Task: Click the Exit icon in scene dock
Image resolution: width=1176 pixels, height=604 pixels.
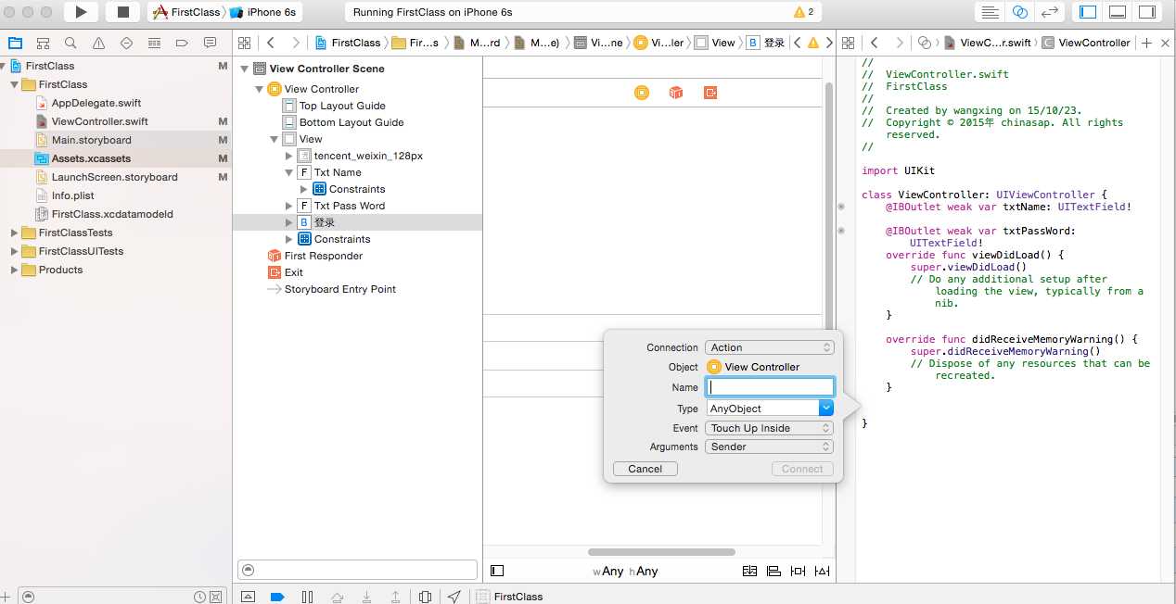Action: 710,93
